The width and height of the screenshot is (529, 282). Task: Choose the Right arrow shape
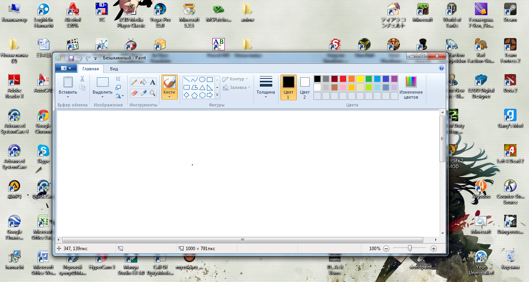(x=210, y=95)
